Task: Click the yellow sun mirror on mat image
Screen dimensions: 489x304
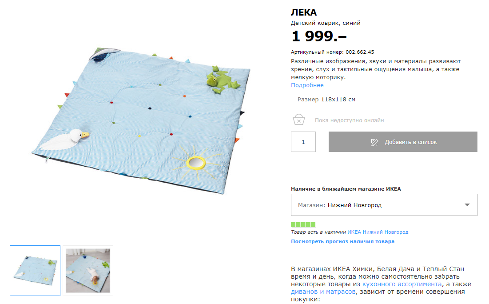Action: (x=196, y=163)
